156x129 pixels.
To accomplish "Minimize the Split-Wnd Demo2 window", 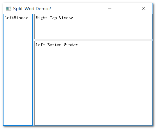I will click(x=110, y=8).
